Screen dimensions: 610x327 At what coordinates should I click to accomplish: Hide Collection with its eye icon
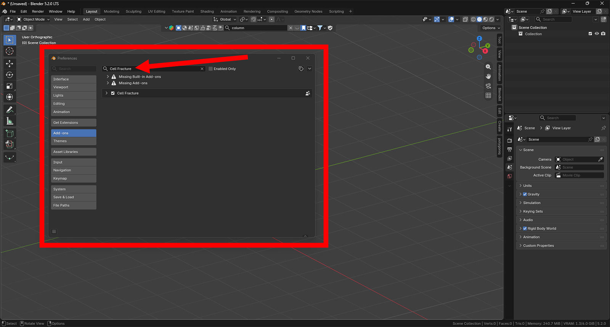pos(597,34)
